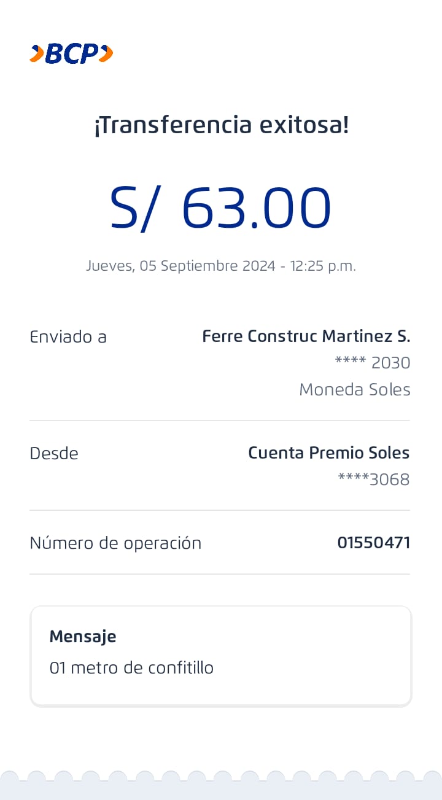Image resolution: width=442 pixels, height=800 pixels.
Task: Click the 12:25 p.m. transfer time
Action: click(x=323, y=266)
